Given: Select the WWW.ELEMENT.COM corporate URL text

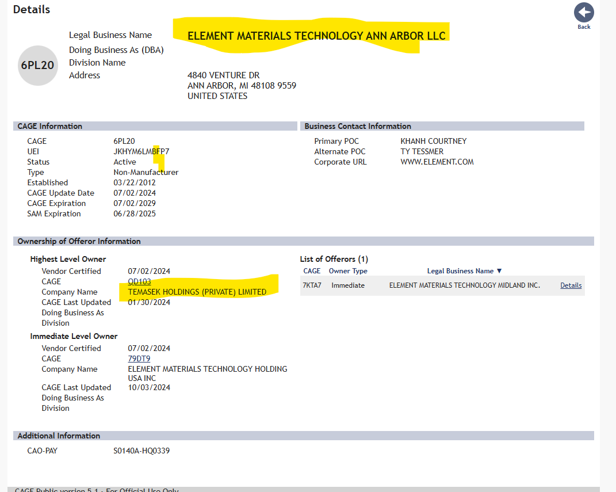Looking at the screenshot, I should [x=437, y=162].
